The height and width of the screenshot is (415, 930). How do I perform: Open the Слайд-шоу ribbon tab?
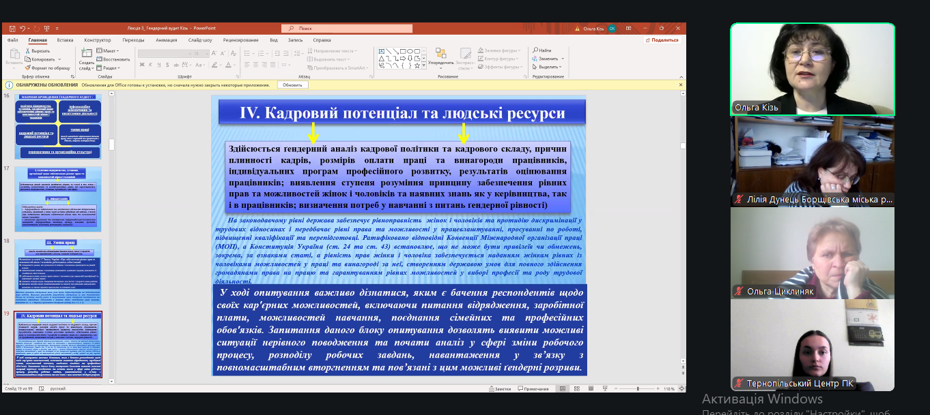pyautogui.click(x=200, y=40)
